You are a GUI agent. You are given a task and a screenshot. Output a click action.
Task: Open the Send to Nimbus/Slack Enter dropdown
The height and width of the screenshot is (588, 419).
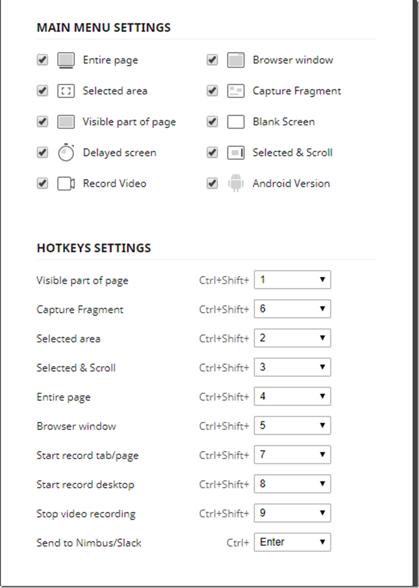pyautogui.click(x=292, y=542)
